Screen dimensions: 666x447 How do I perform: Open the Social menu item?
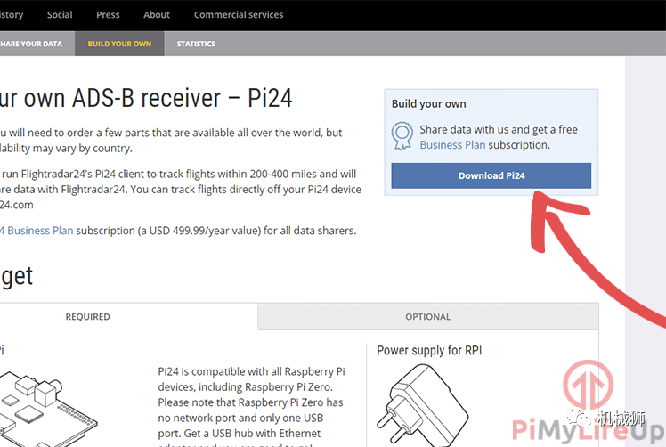[x=60, y=15]
